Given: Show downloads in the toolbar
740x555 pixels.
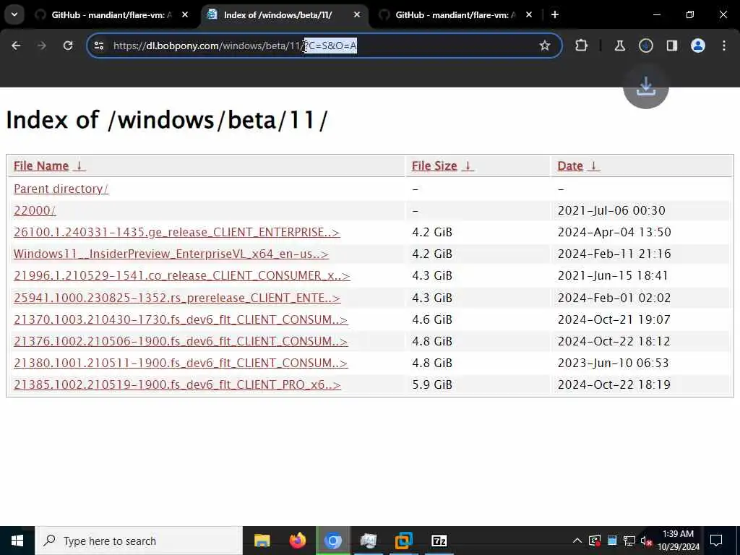Looking at the screenshot, I should [x=645, y=46].
